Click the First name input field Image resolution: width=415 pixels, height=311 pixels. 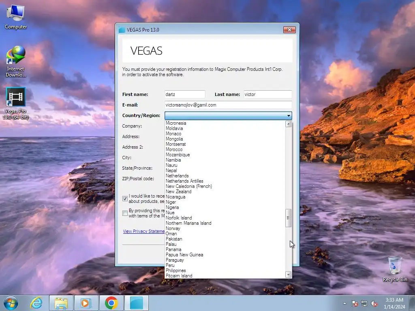point(185,94)
